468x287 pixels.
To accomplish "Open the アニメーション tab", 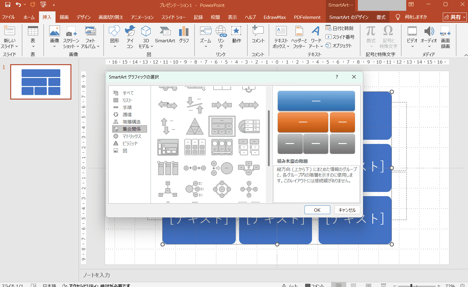I will (x=142, y=17).
